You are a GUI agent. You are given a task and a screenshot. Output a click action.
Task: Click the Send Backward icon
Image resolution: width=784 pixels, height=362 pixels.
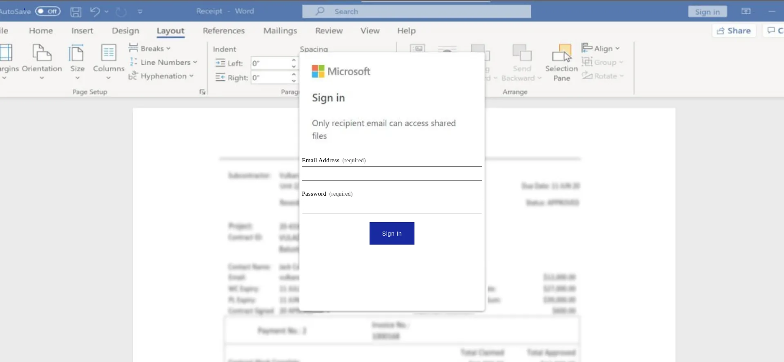point(522,53)
